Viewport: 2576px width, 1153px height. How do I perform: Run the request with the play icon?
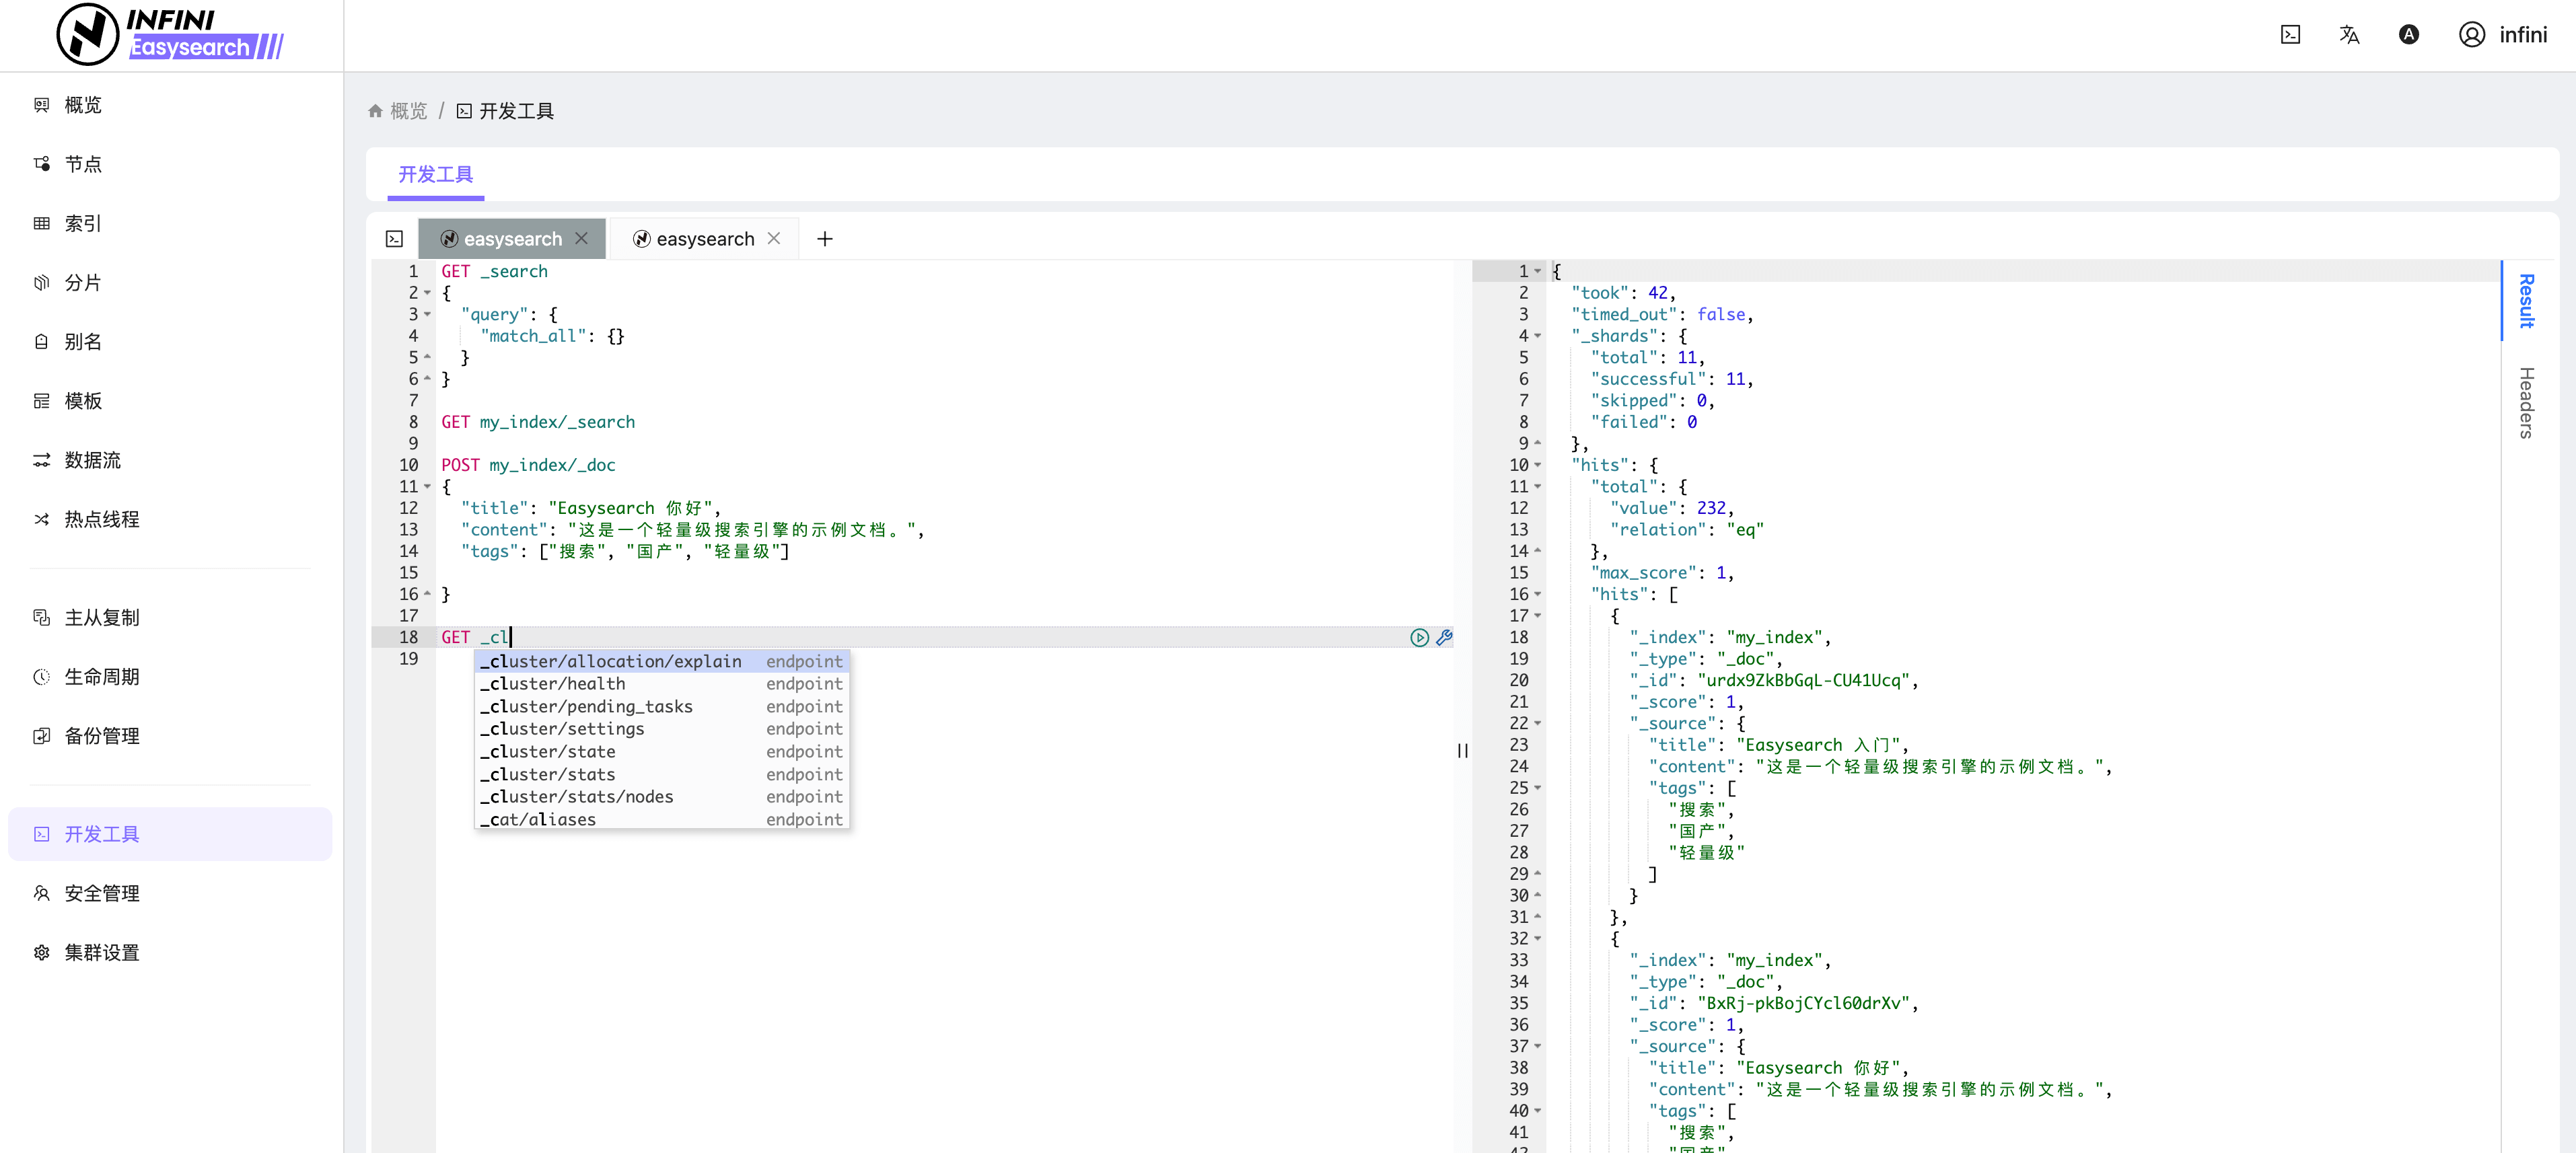click(x=1419, y=637)
